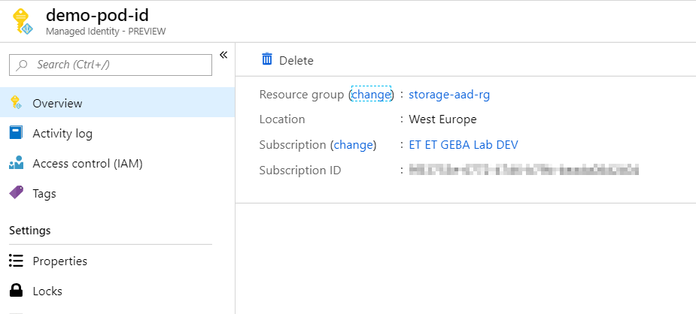Click change link next to Resource group

coord(371,95)
